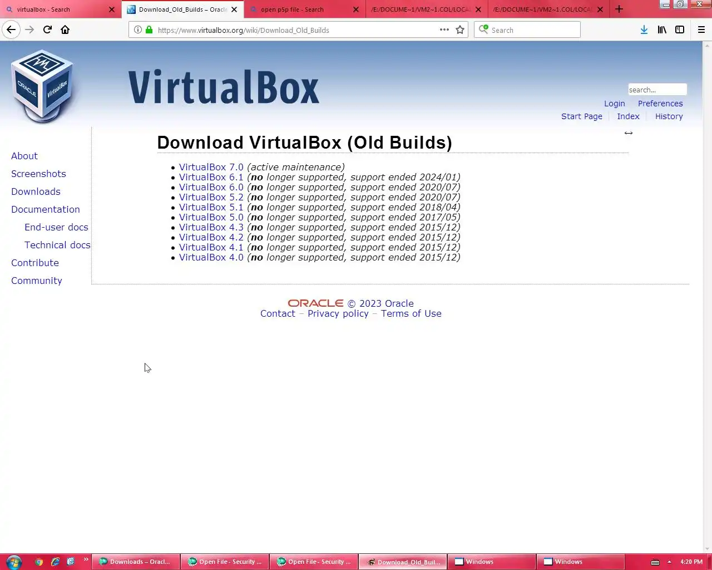
Task: Click the Firefox Search box
Action: [x=527, y=30]
